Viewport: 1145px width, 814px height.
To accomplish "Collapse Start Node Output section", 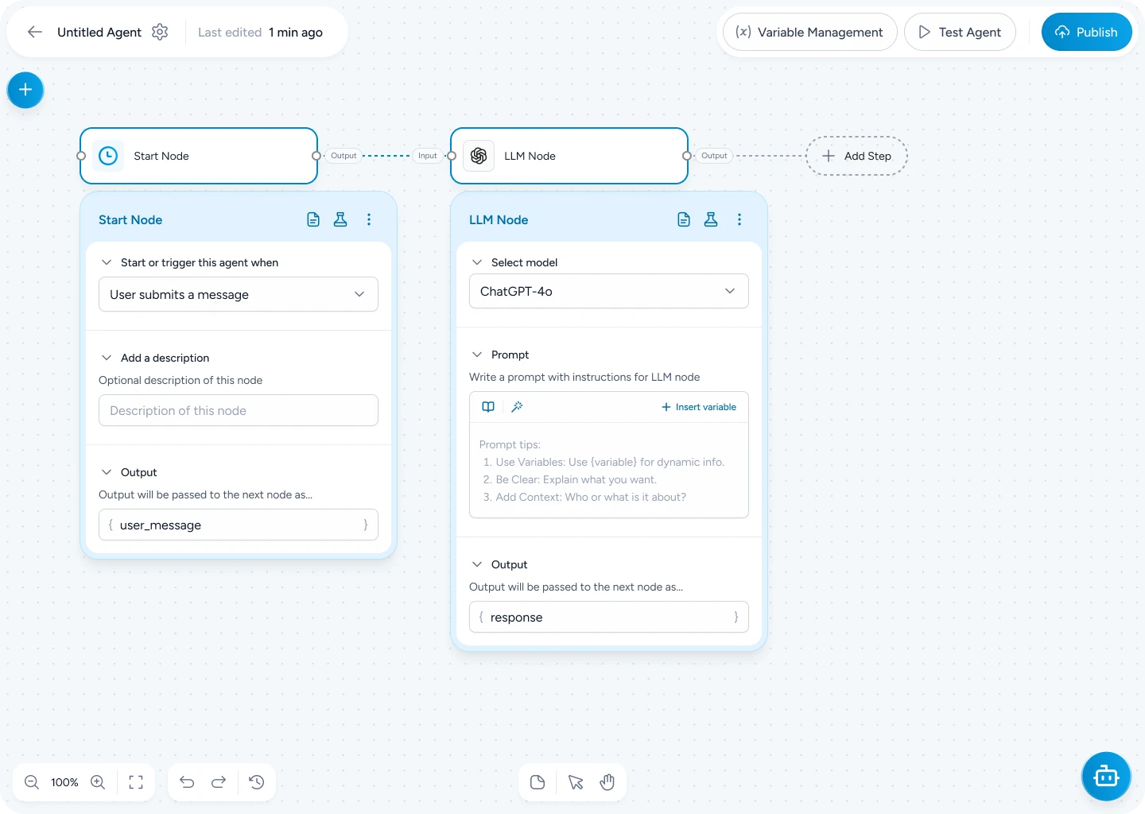I will 107,472.
